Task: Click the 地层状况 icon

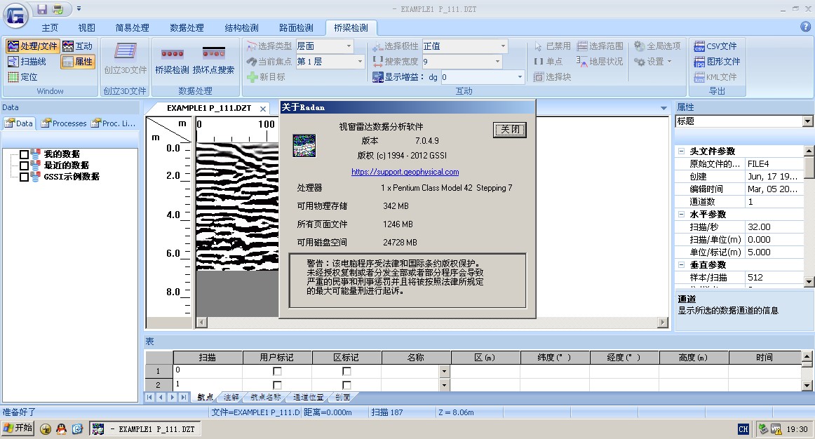Action: tap(582, 61)
